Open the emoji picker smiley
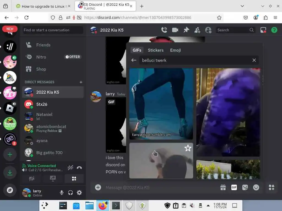 (256, 187)
